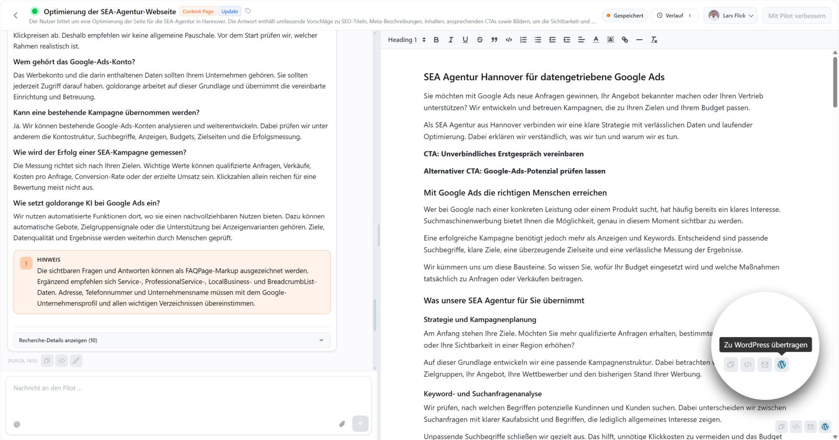Apply strikethrough formatting
839x440 pixels.
pyautogui.click(x=480, y=40)
